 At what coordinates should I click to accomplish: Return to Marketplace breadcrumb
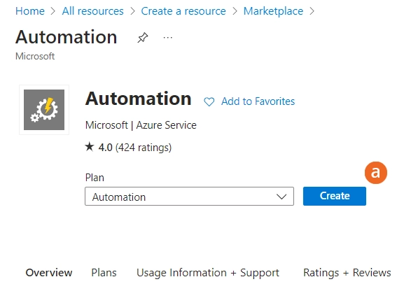(x=273, y=11)
